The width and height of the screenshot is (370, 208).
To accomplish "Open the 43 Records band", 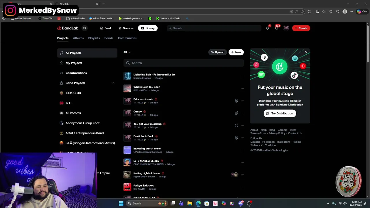I will 87,113.
